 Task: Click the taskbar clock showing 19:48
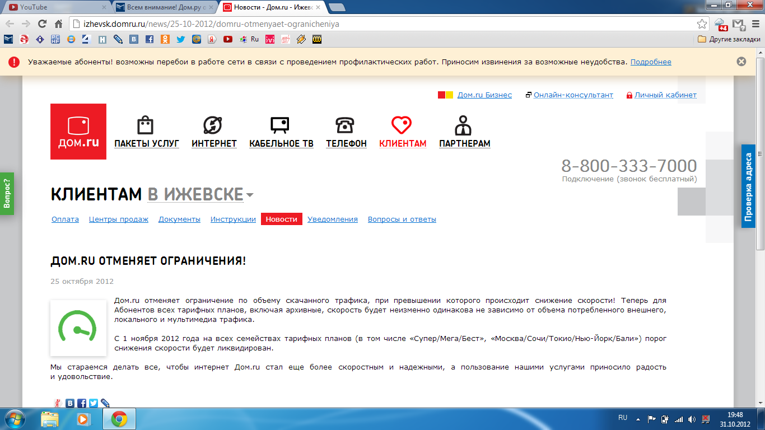point(736,419)
